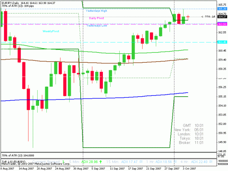Click the 'Yesterdays Low' line label

97,26
